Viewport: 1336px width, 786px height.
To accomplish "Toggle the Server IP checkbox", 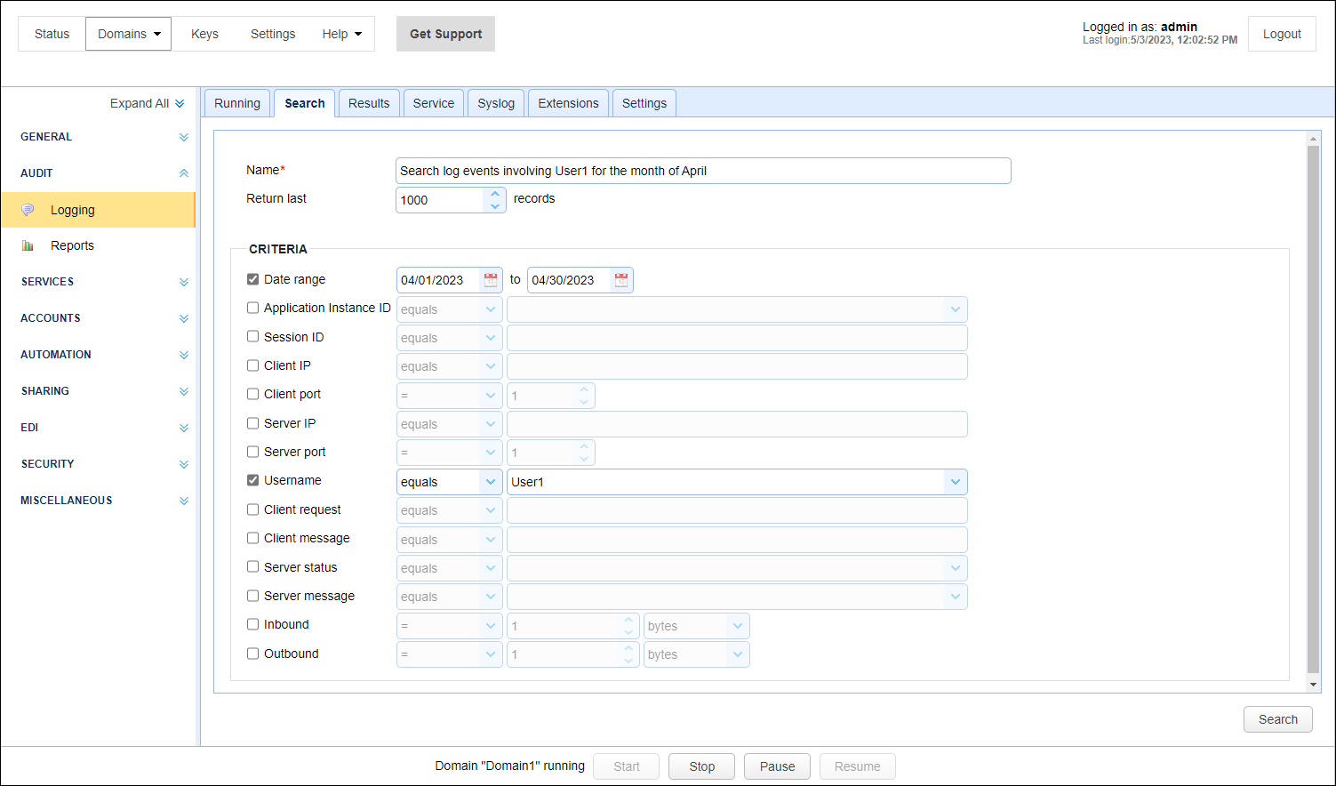I will click(252, 423).
